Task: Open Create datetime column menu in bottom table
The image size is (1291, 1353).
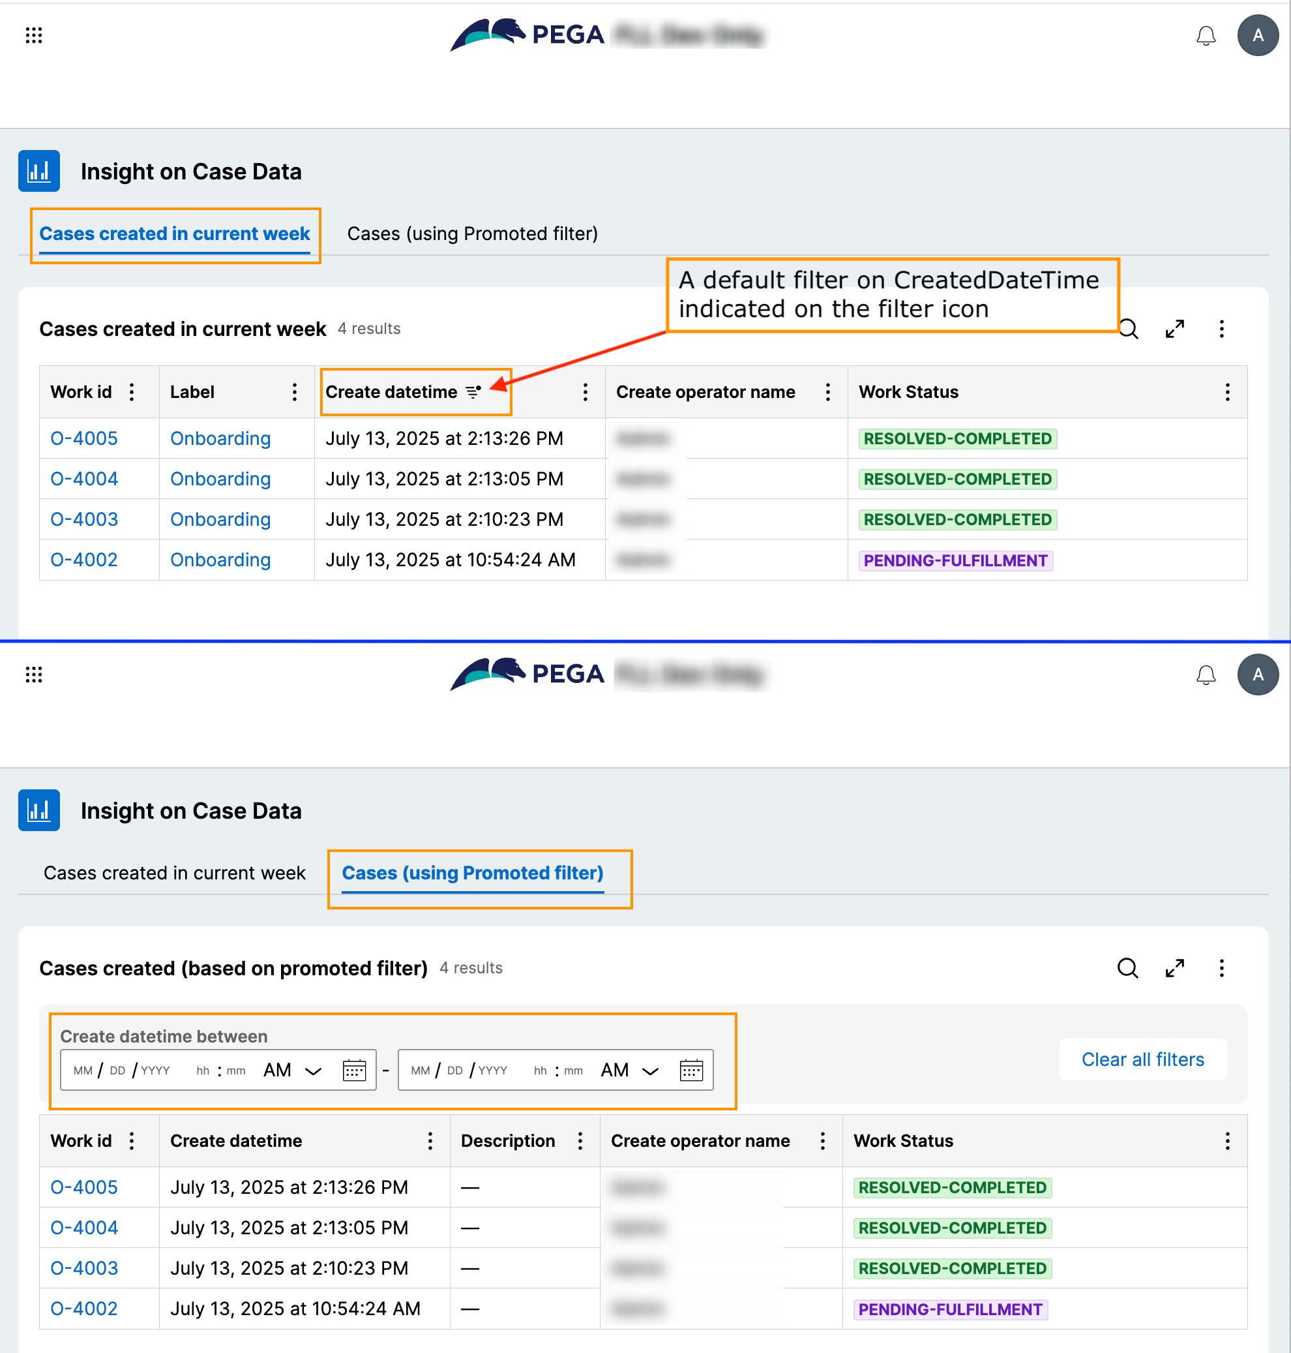Action: coord(430,1141)
